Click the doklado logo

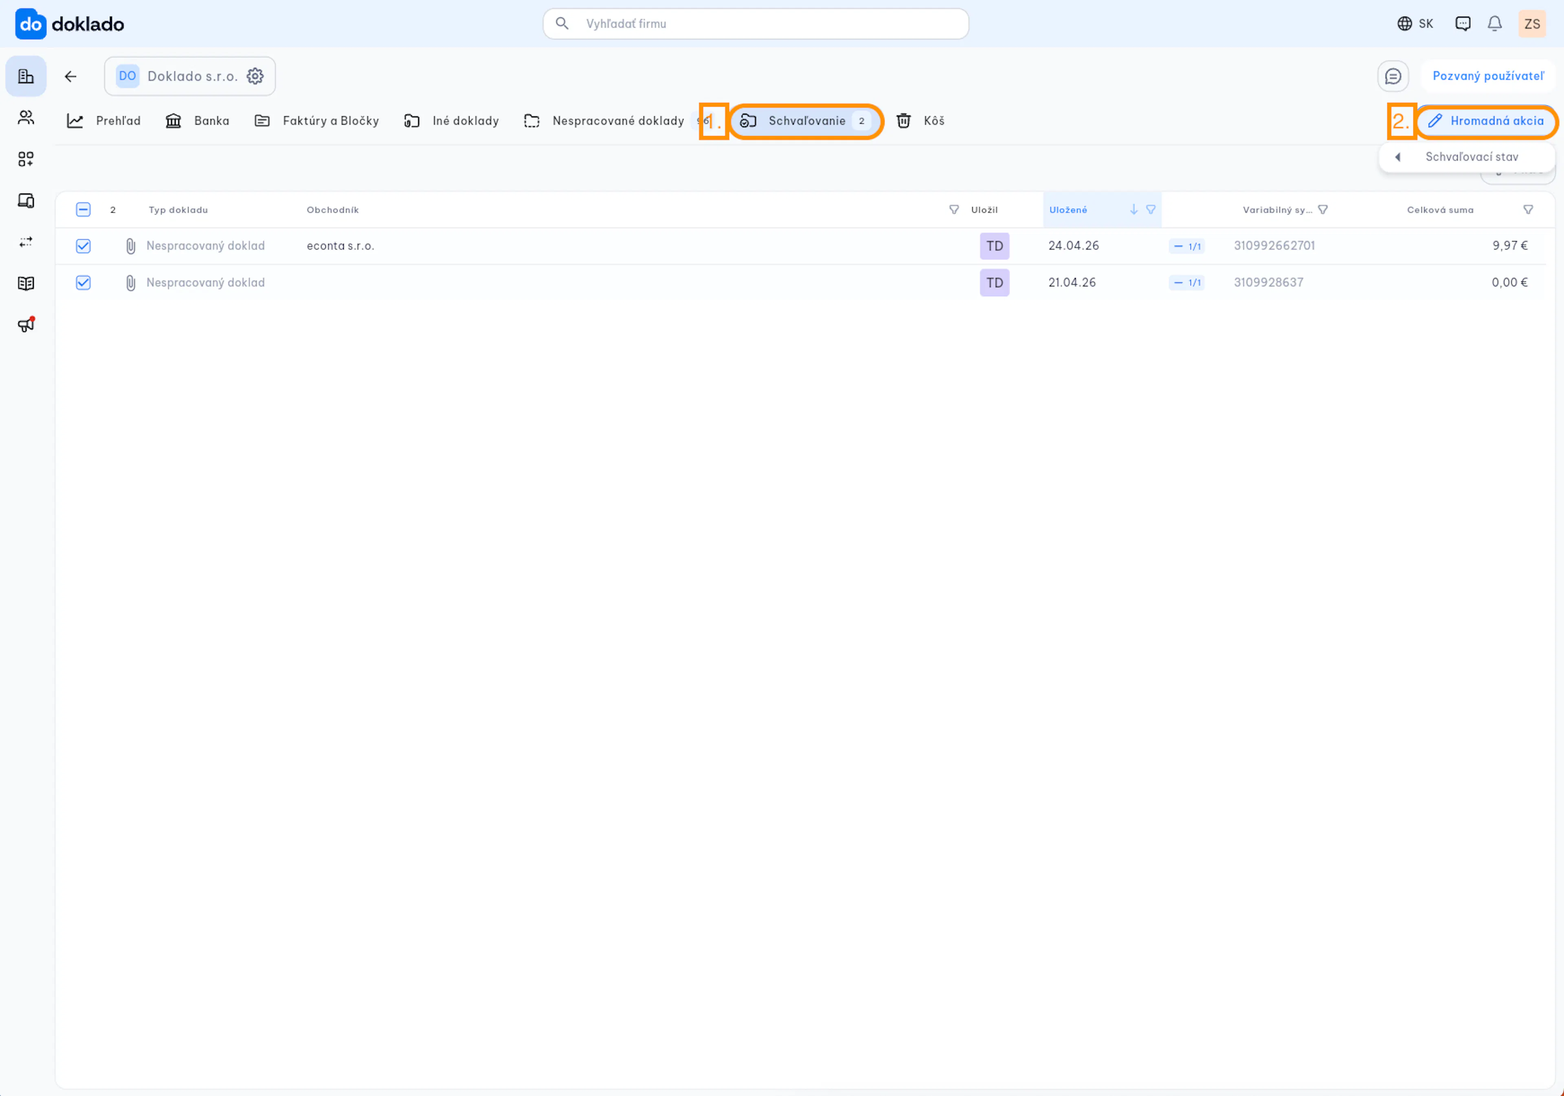click(70, 24)
